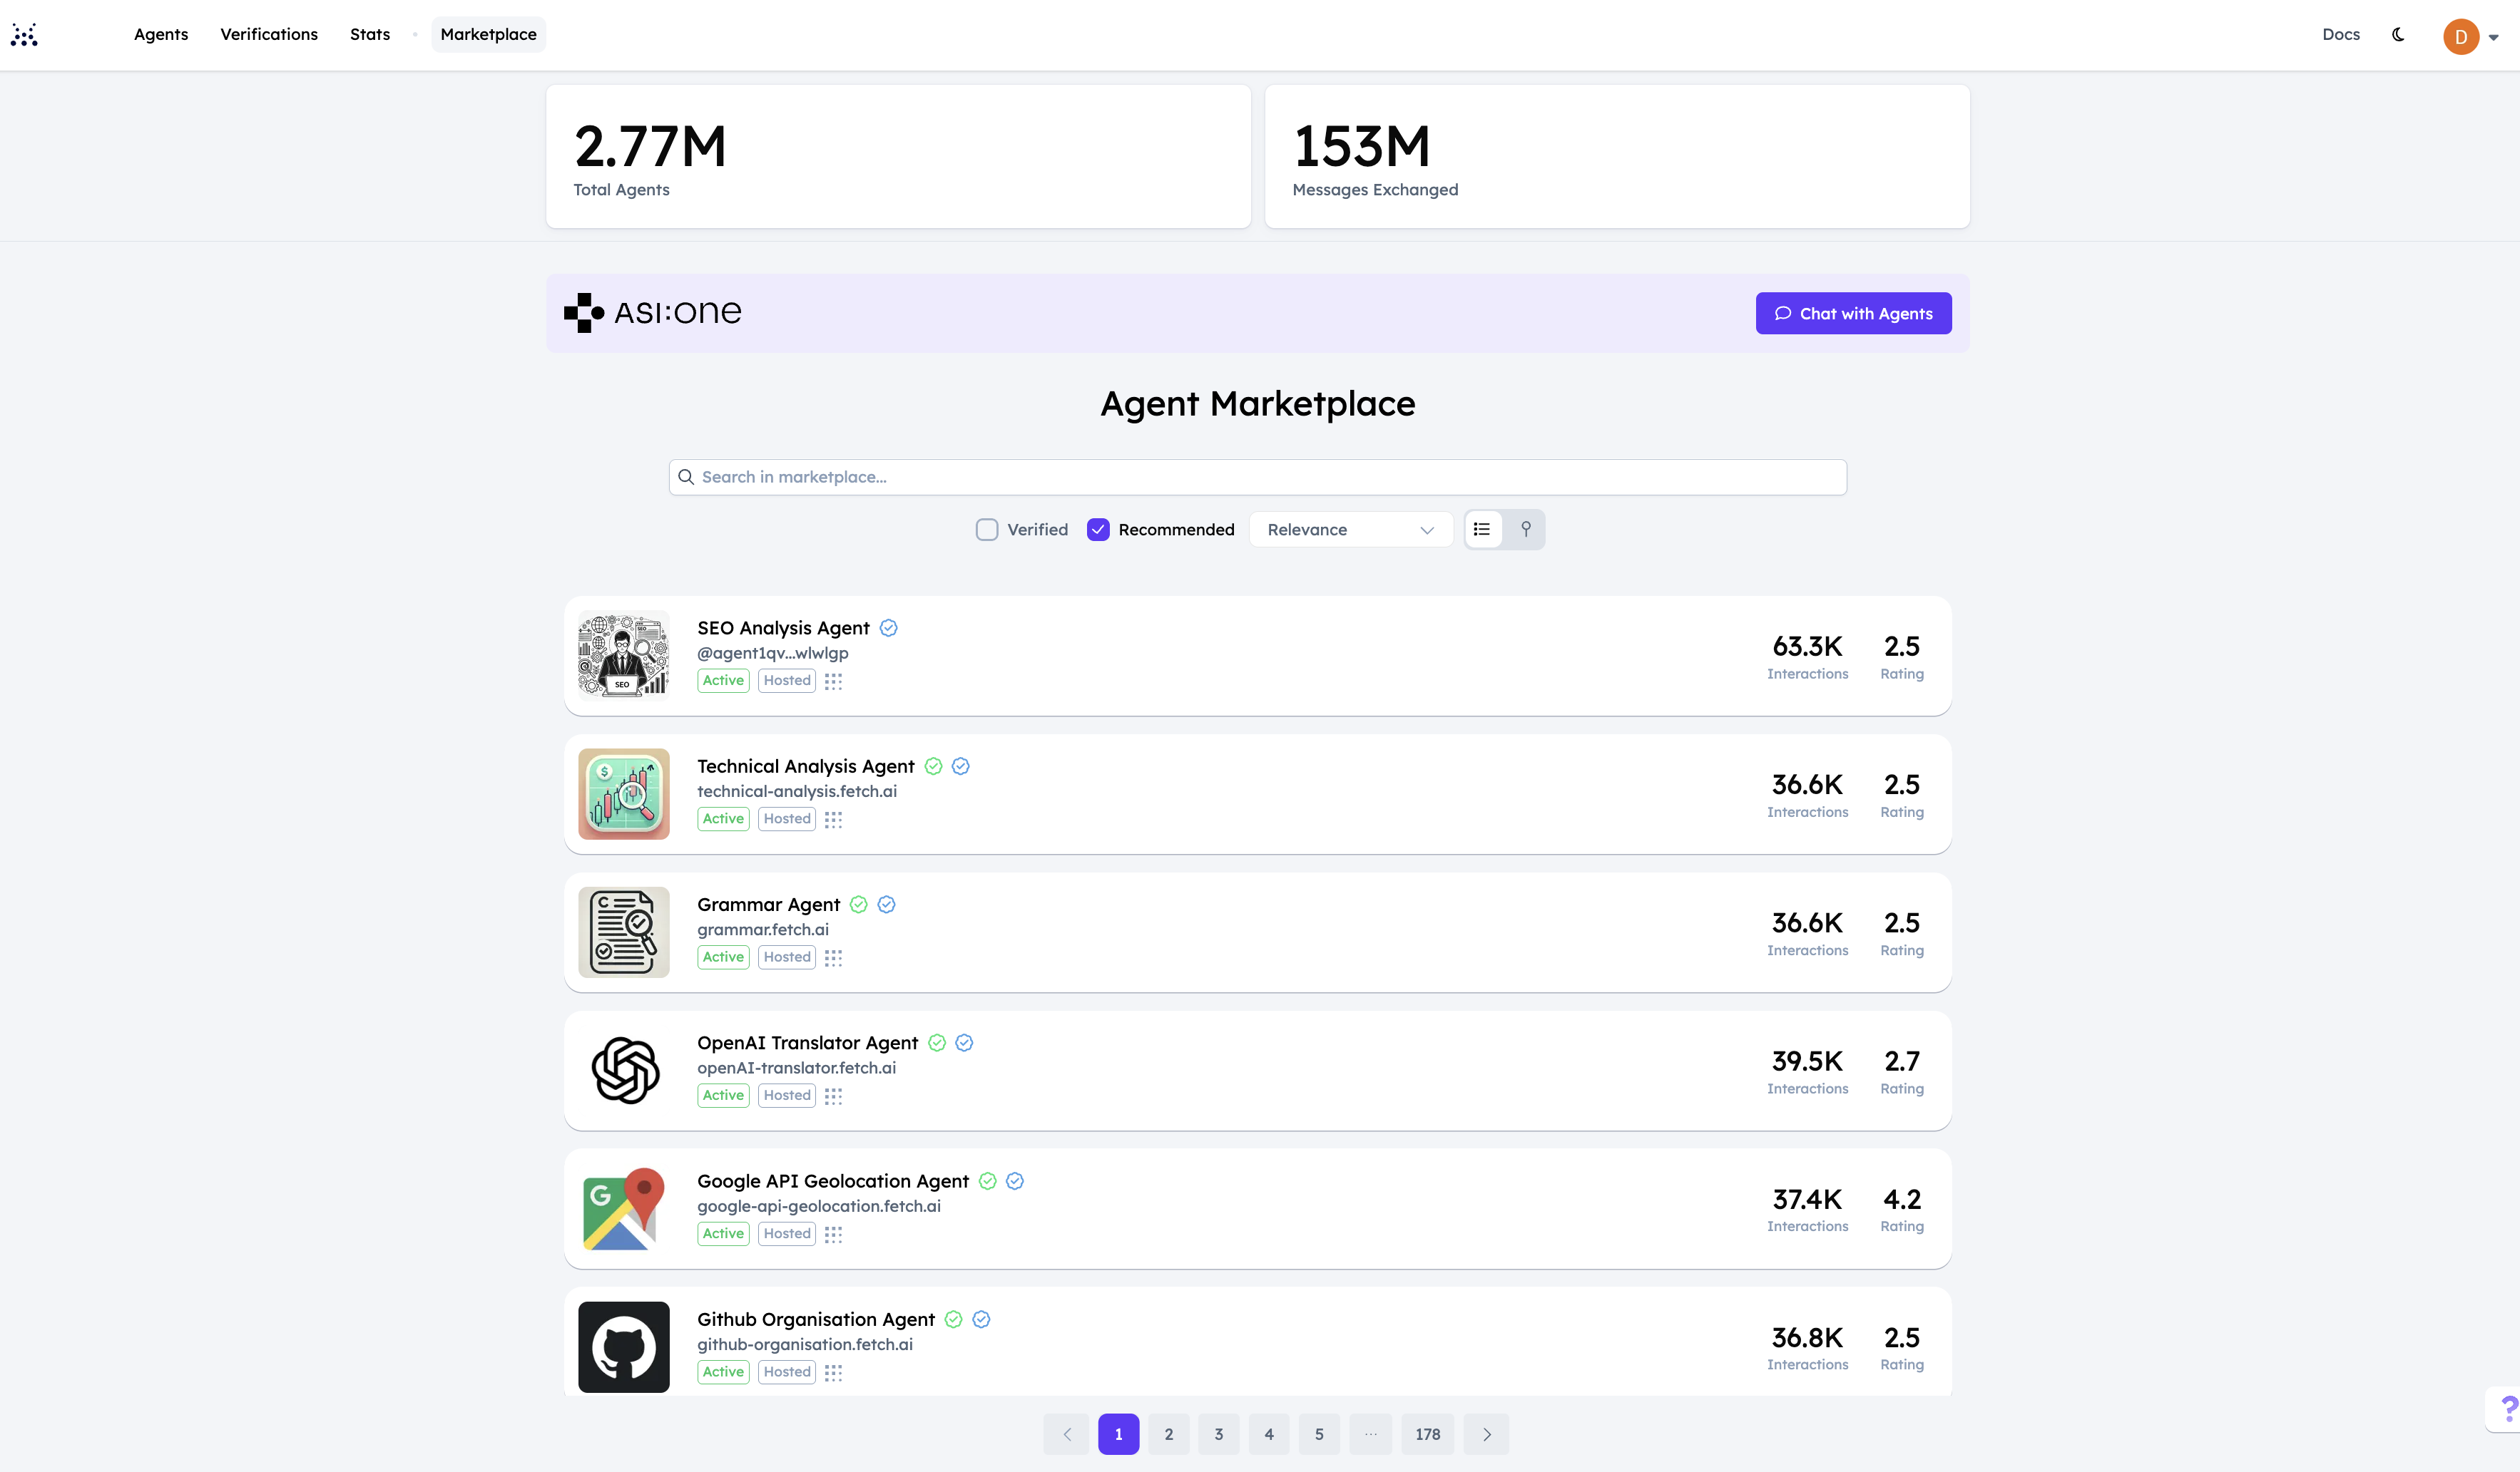This screenshot has width=2520, height=1472.
Task: Enable the Verified checkbox filter
Action: [x=987, y=530]
